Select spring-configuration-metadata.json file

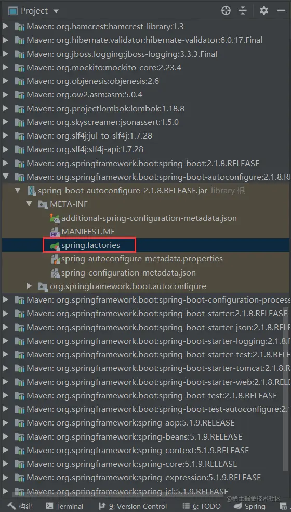128,272
